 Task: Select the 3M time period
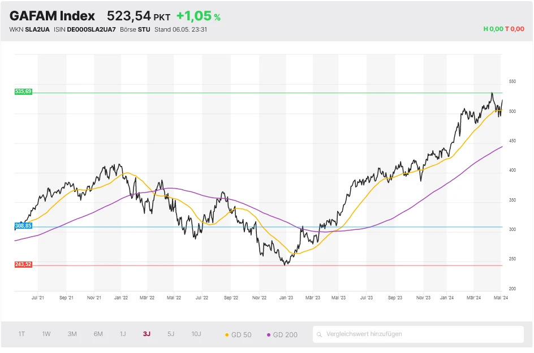(72, 334)
